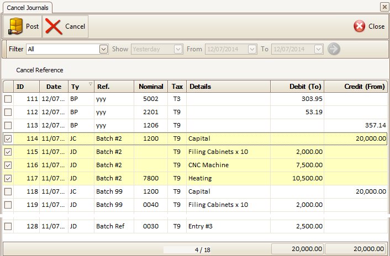Click reference 'Batch Ref' in row 128
Screen dimensions: 390x256
110,226
